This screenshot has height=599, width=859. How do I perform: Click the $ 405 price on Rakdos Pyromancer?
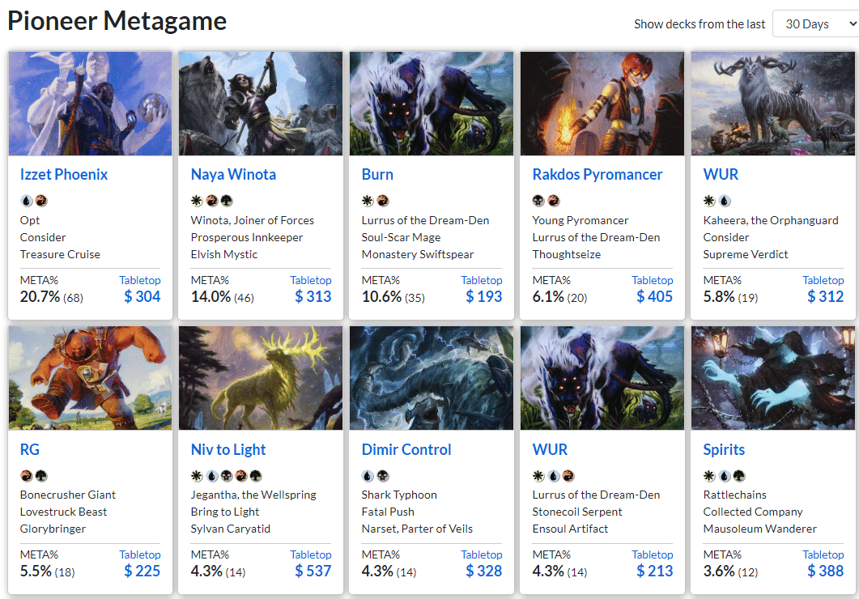[x=654, y=296]
